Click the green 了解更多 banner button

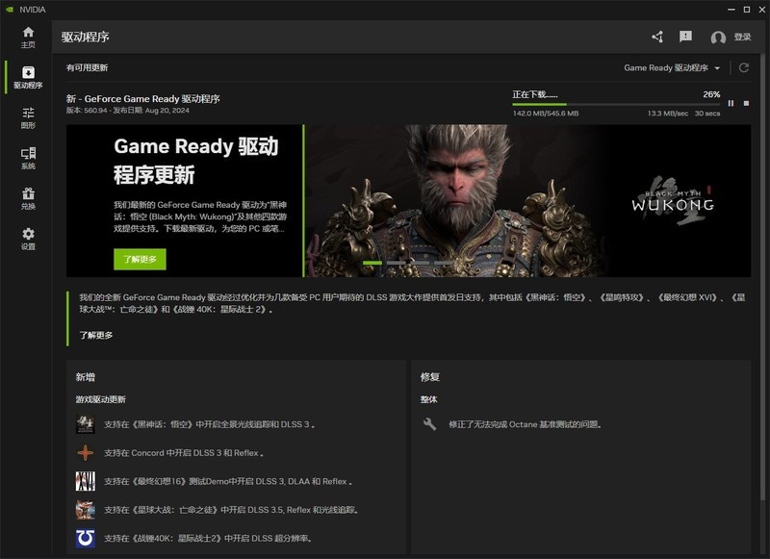[140, 259]
